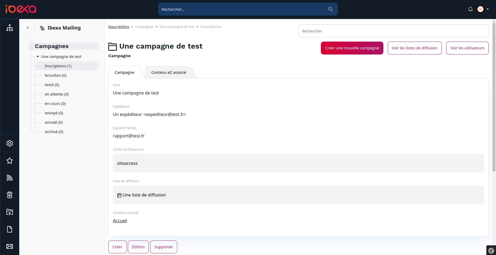Select the RSS feeds sidebar icon

pyautogui.click(x=10, y=178)
